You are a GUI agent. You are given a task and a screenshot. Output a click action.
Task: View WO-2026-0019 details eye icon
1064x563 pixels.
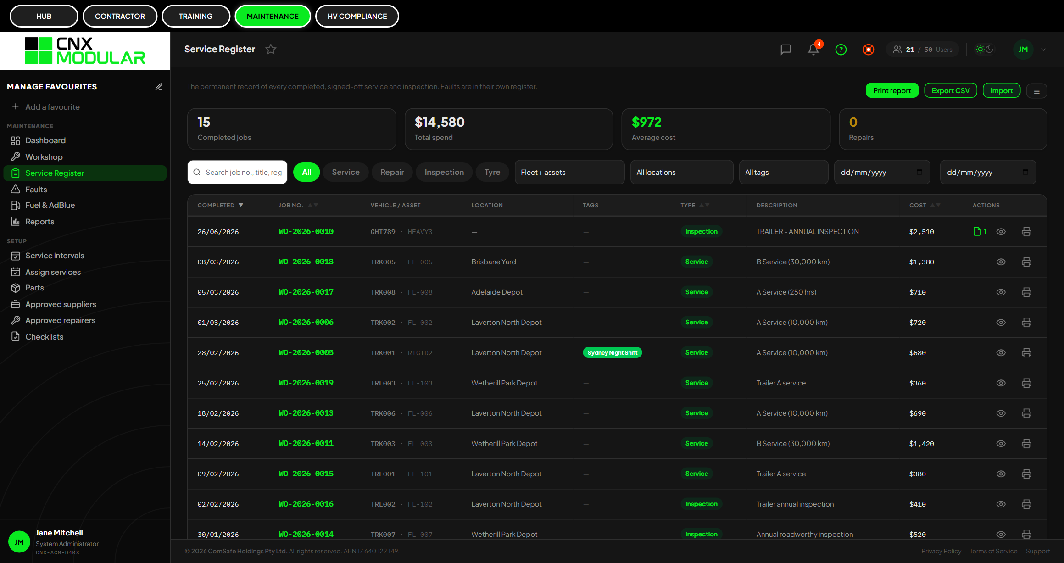coord(1001,383)
